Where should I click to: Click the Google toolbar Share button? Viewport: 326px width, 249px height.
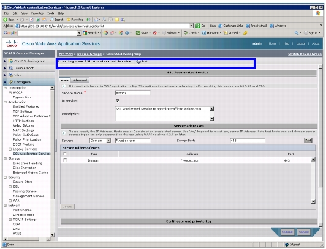pyautogui.click(x=142, y=33)
